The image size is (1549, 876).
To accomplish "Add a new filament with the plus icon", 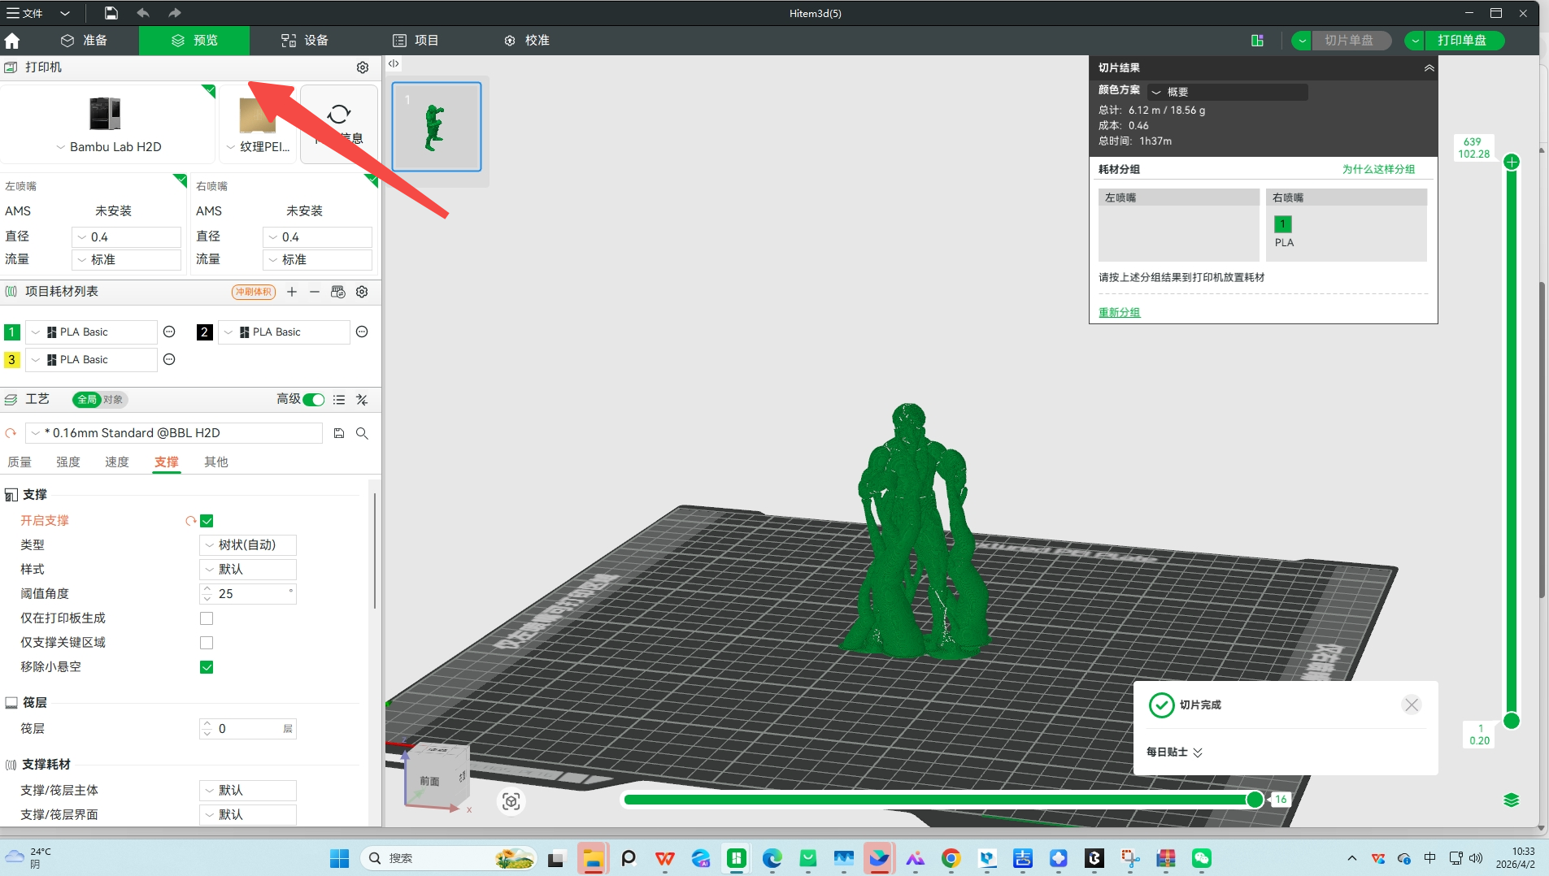I will pos(291,292).
